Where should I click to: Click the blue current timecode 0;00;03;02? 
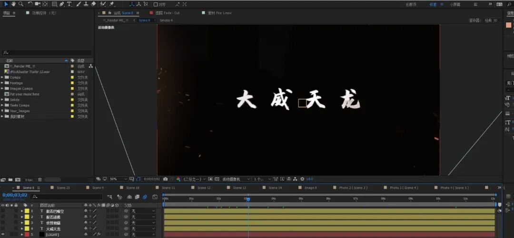(x=15, y=195)
